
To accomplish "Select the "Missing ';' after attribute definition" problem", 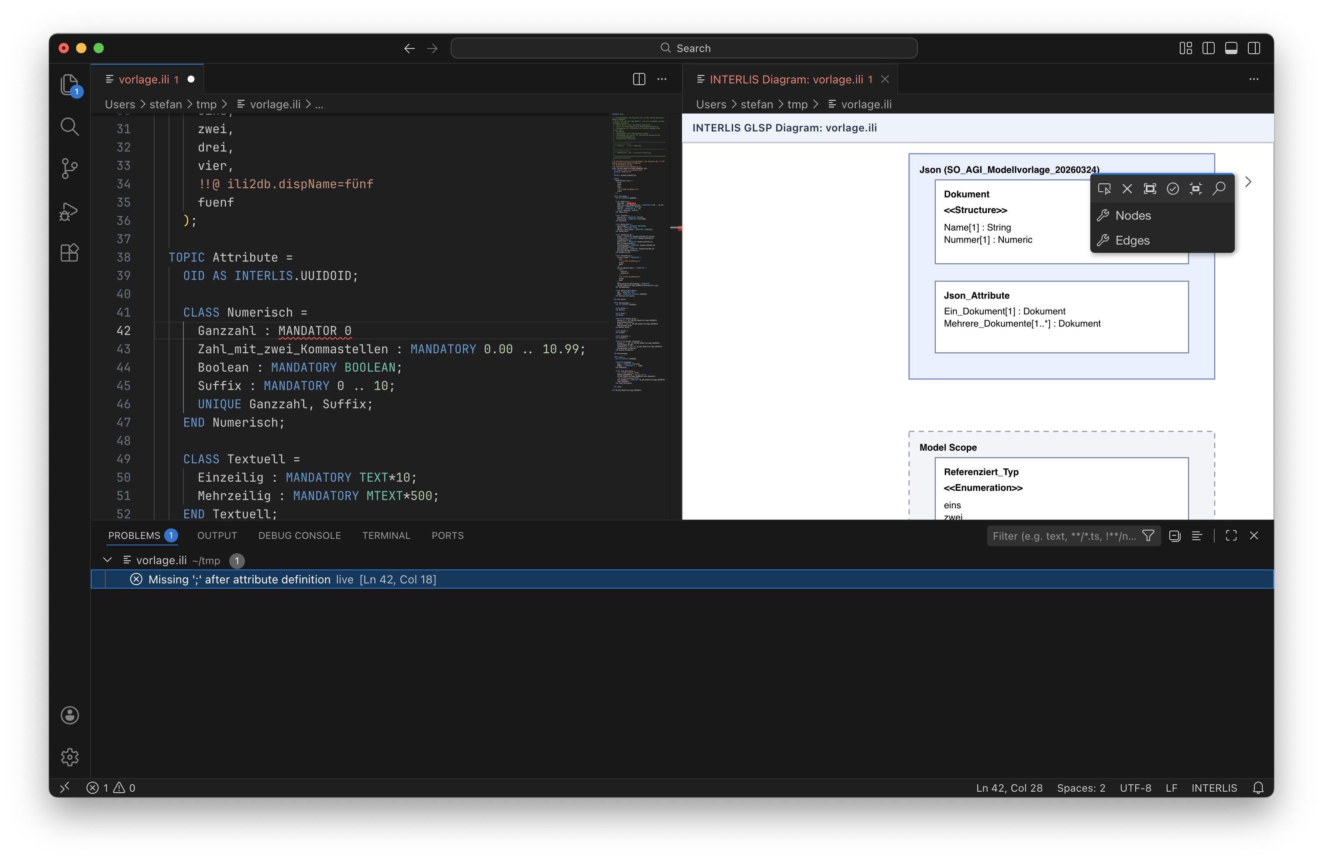I will coord(682,579).
